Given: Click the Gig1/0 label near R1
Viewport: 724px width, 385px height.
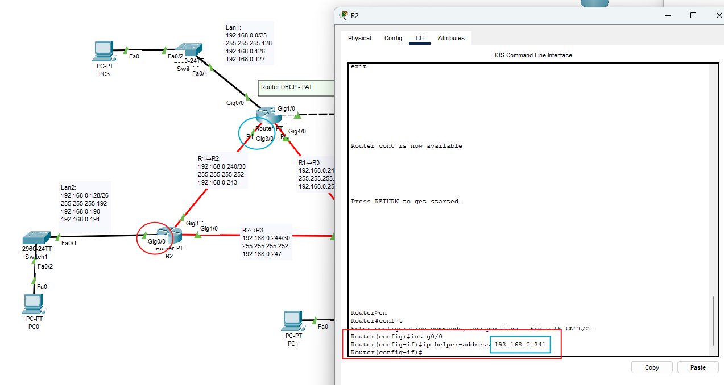Looking at the screenshot, I should coord(286,108).
